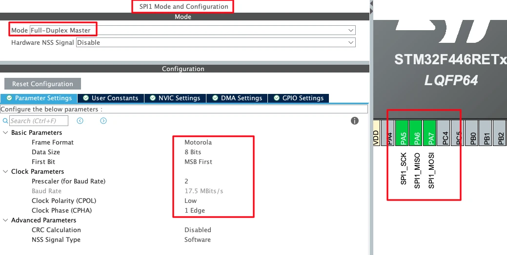This screenshot has width=507, height=255.
Task: Select the First Bit value MSB First
Action: pos(198,162)
